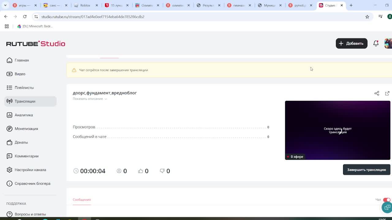Image resolution: width=392 pixels, height=220 pixels.
Task: Click the share icon above the stream preview
Action: (x=377, y=93)
